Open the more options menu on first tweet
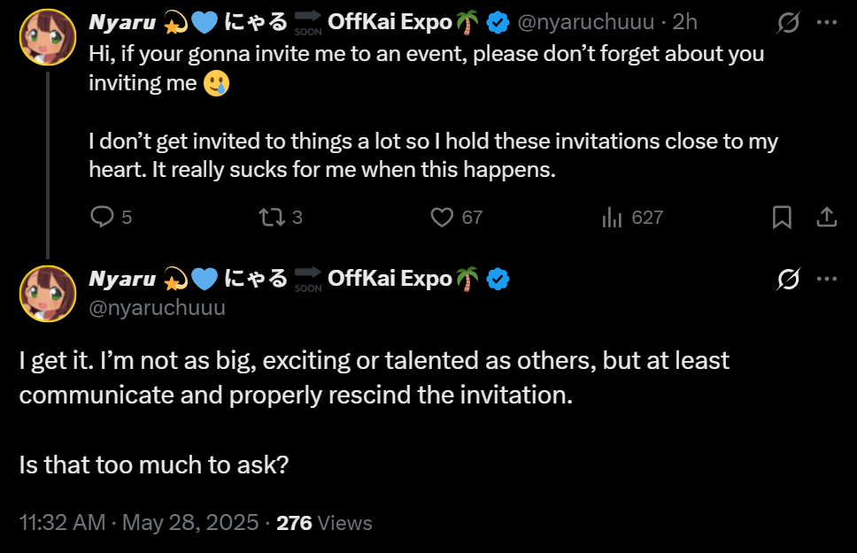 (x=826, y=23)
